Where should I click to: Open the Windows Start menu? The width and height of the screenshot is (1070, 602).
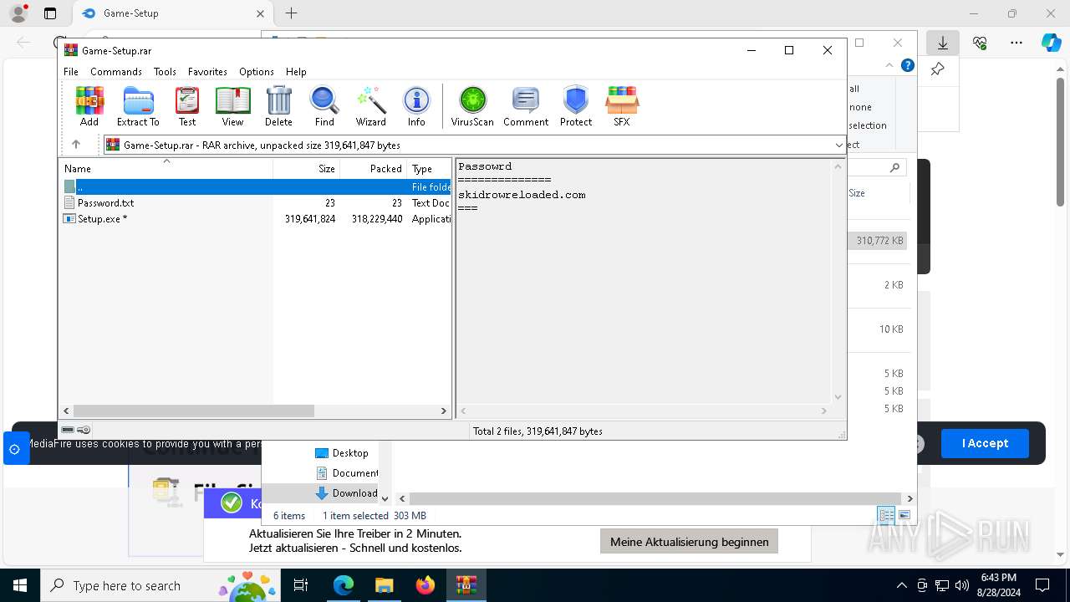20,585
